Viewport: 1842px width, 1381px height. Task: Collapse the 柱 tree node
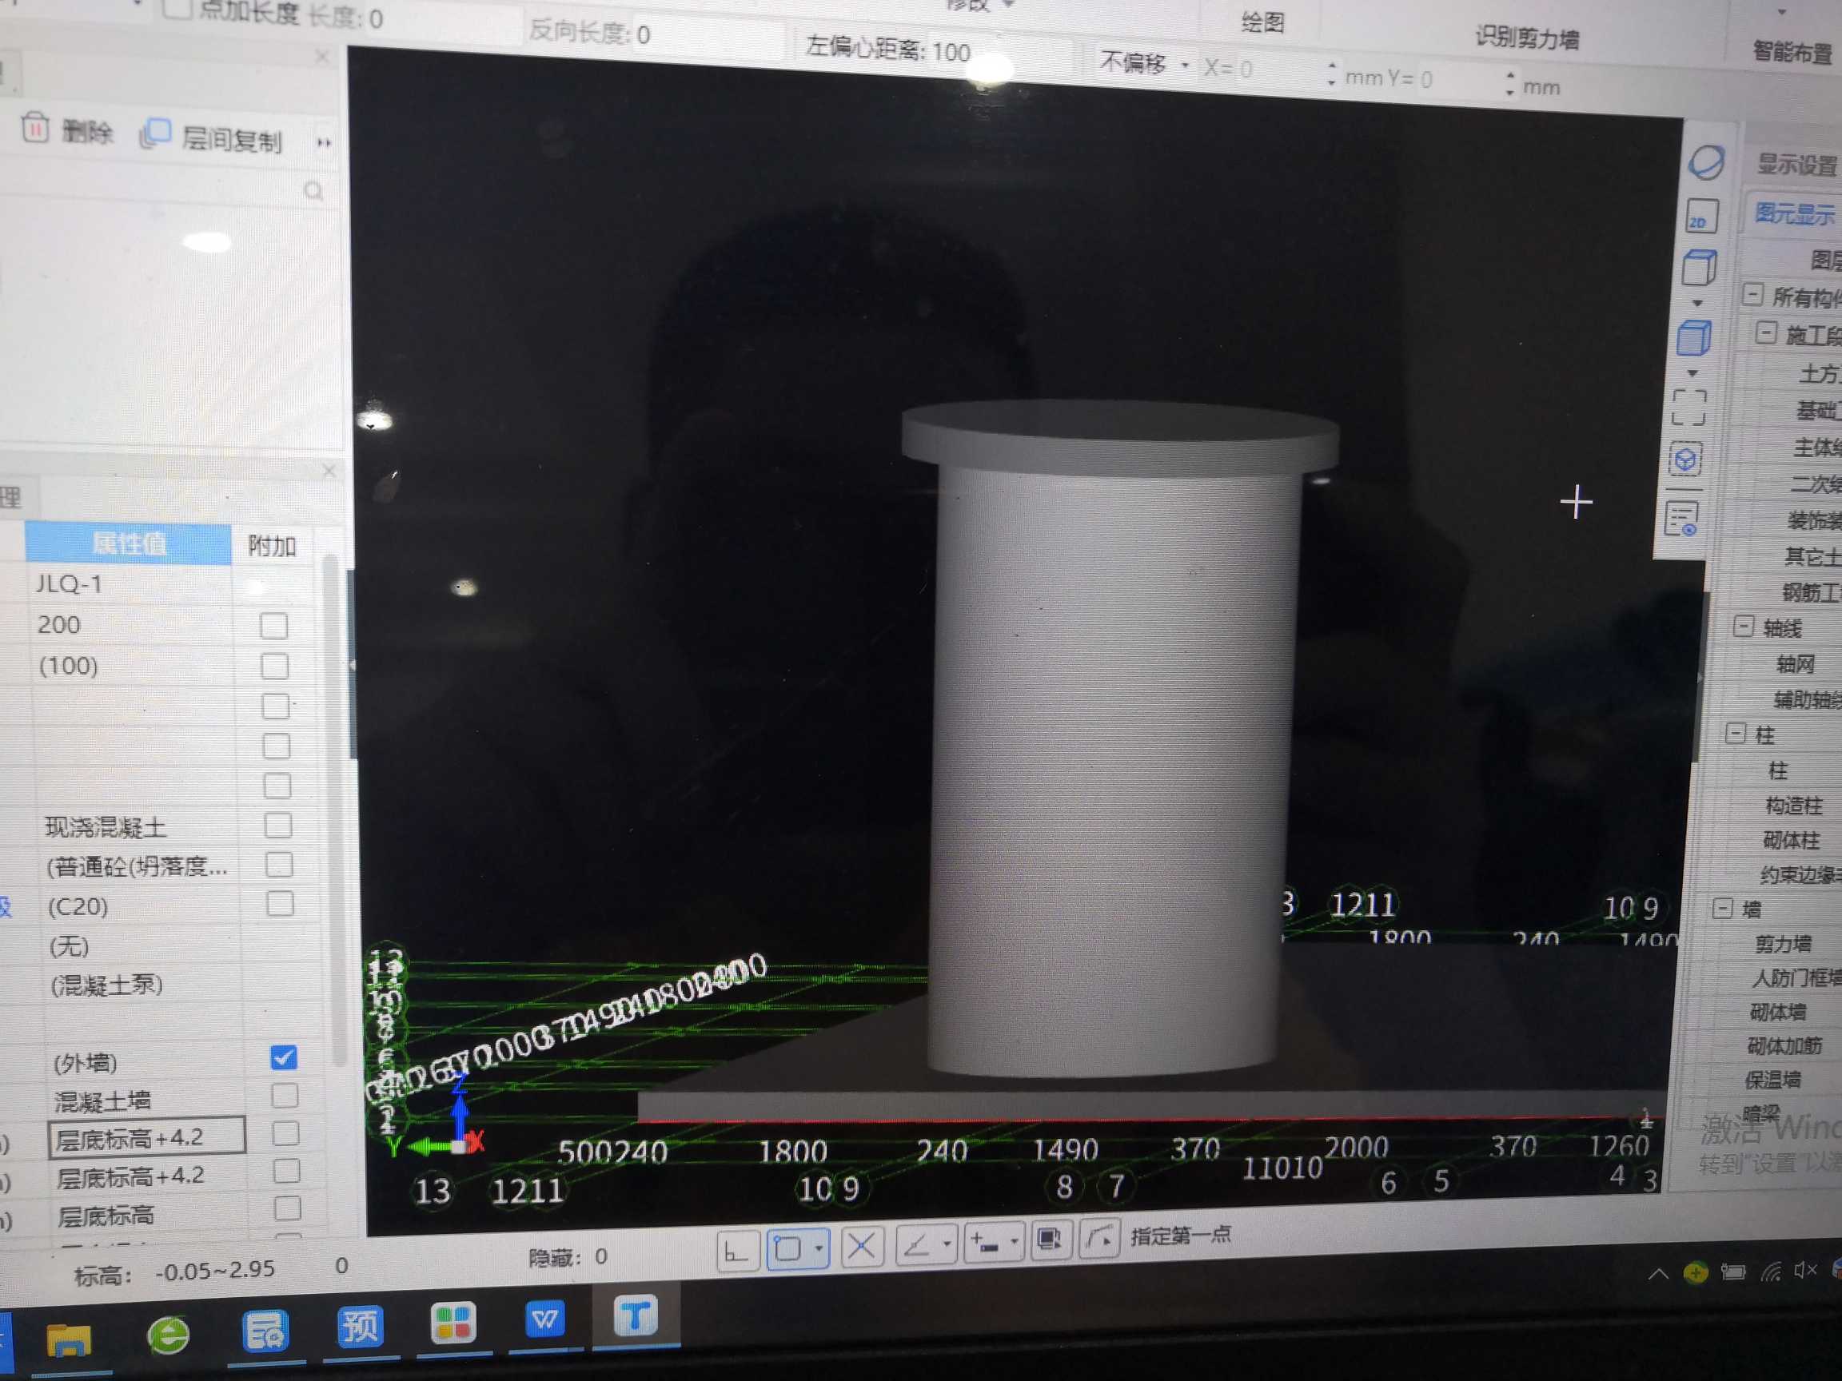1736,733
